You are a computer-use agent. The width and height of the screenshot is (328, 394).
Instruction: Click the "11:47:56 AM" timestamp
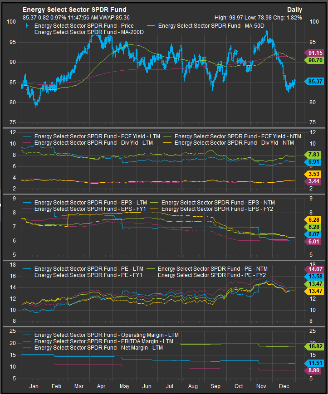[x=83, y=18]
